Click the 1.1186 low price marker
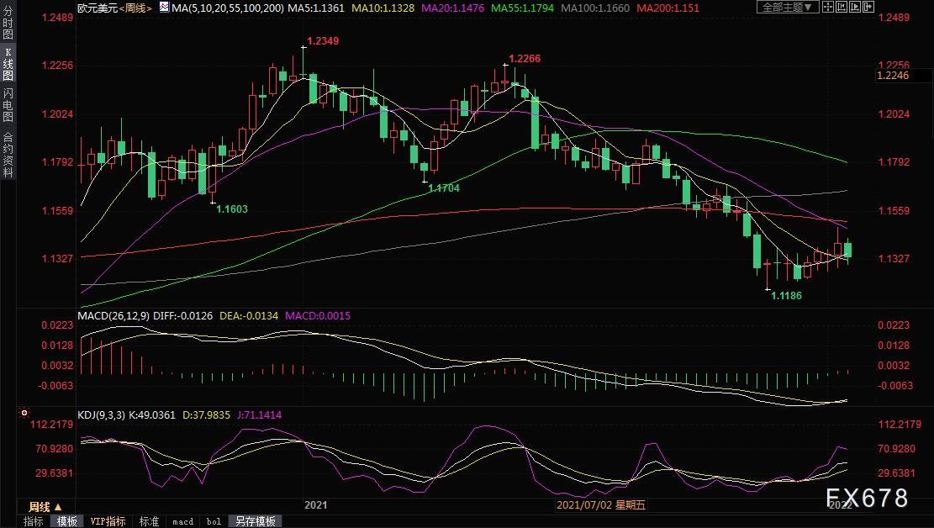 click(x=786, y=296)
